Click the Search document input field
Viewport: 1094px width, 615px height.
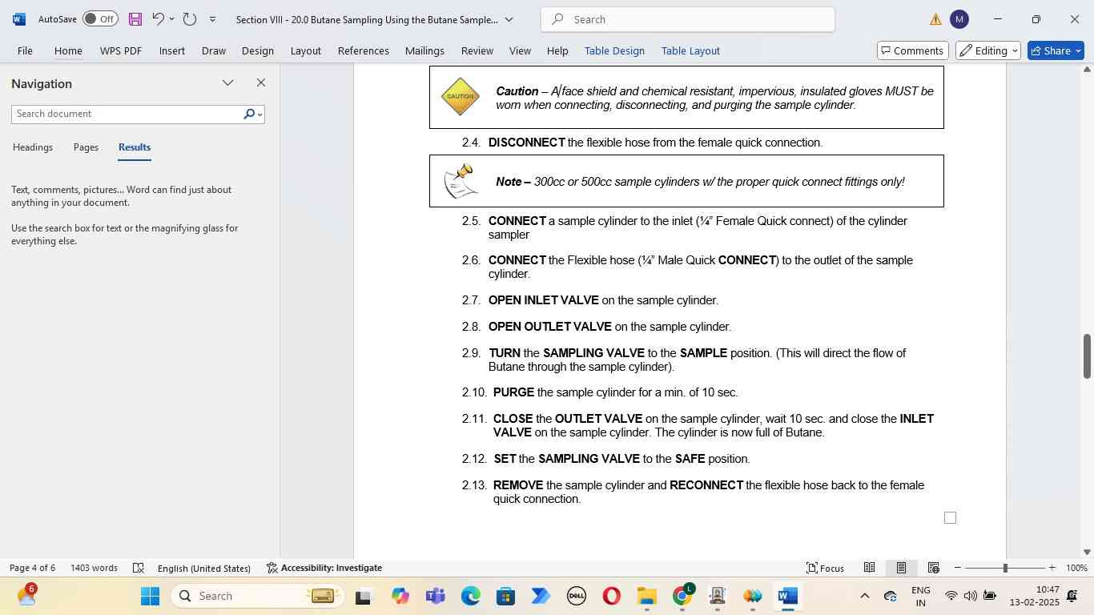coord(127,115)
